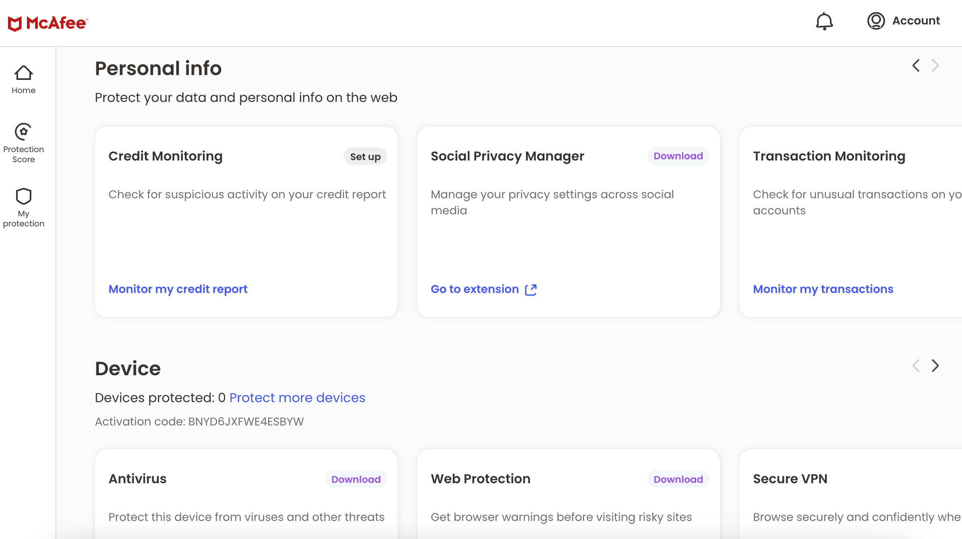Click 'Get browser warnings' description
Screen dimensions: 962x539
pyautogui.click(x=561, y=517)
